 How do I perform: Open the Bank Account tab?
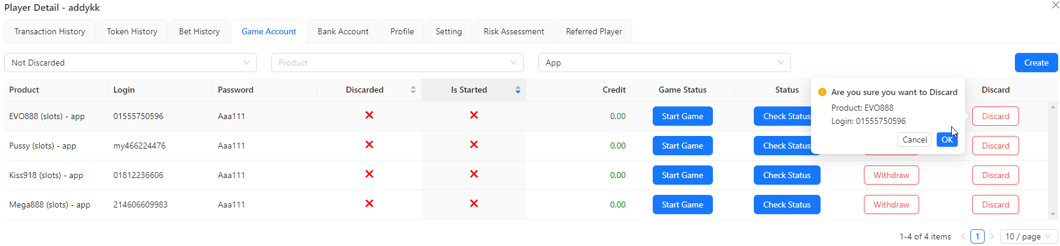[x=343, y=31]
